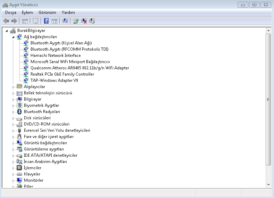Open the Eylem menu
This screenshot has height=198, width=274.
point(27,12)
